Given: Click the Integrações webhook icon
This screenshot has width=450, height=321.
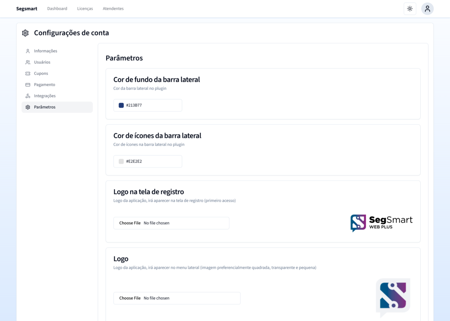Looking at the screenshot, I should pyautogui.click(x=28, y=96).
